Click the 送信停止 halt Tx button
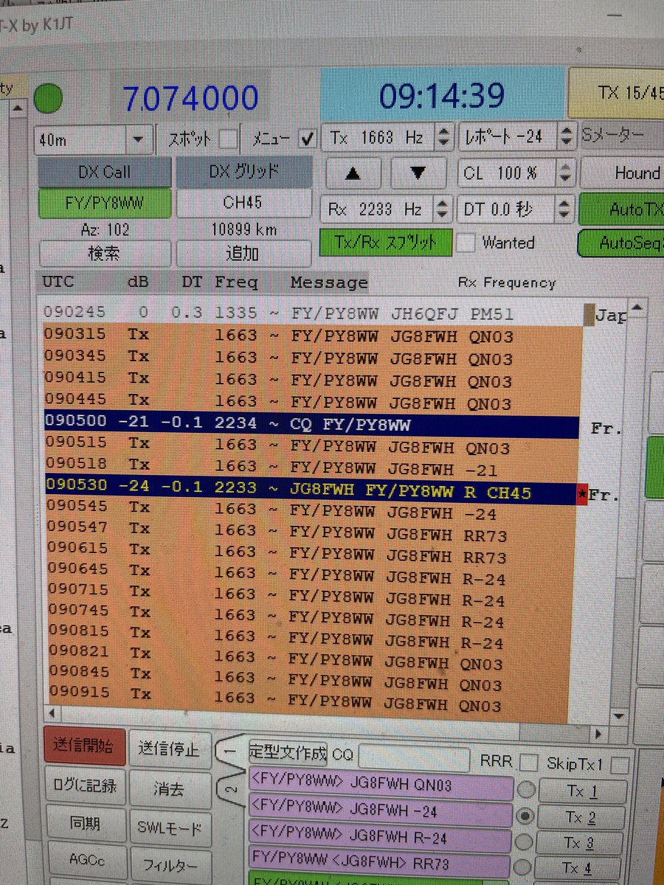The width and height of the screenshot is (664, 885). [169, 749]
